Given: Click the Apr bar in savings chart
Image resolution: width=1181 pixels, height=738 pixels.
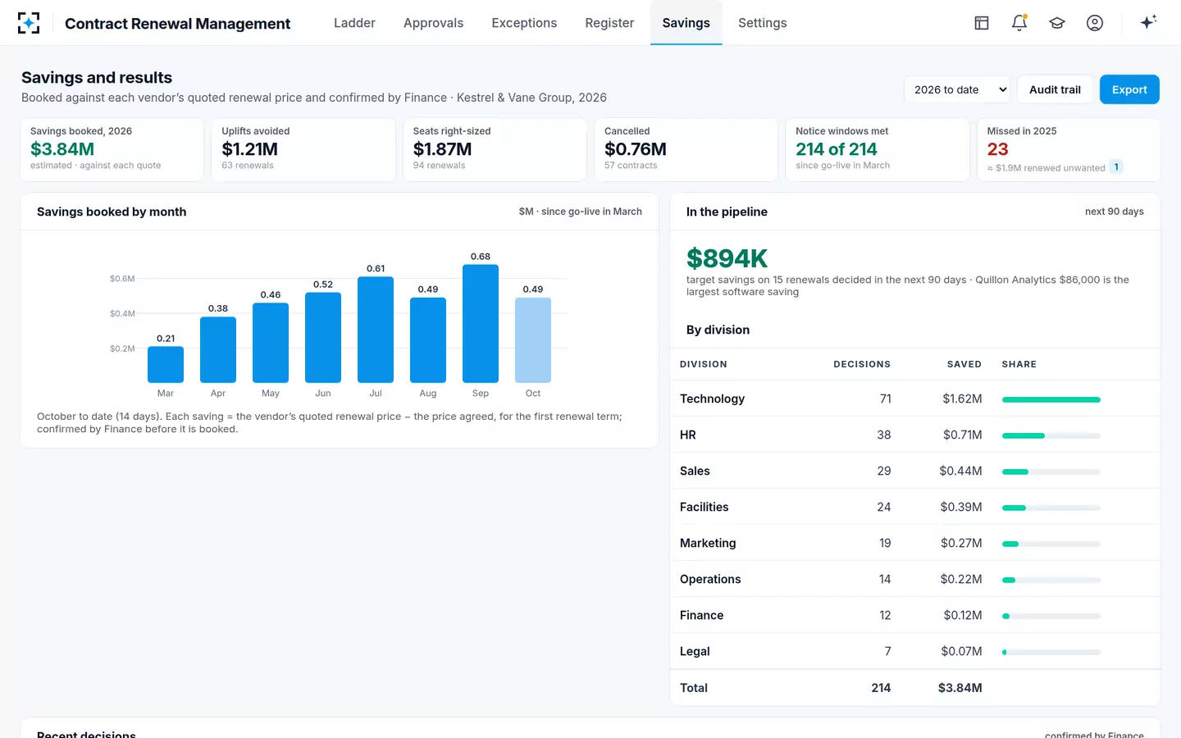Looking at the screenshot, I should 218,350.
